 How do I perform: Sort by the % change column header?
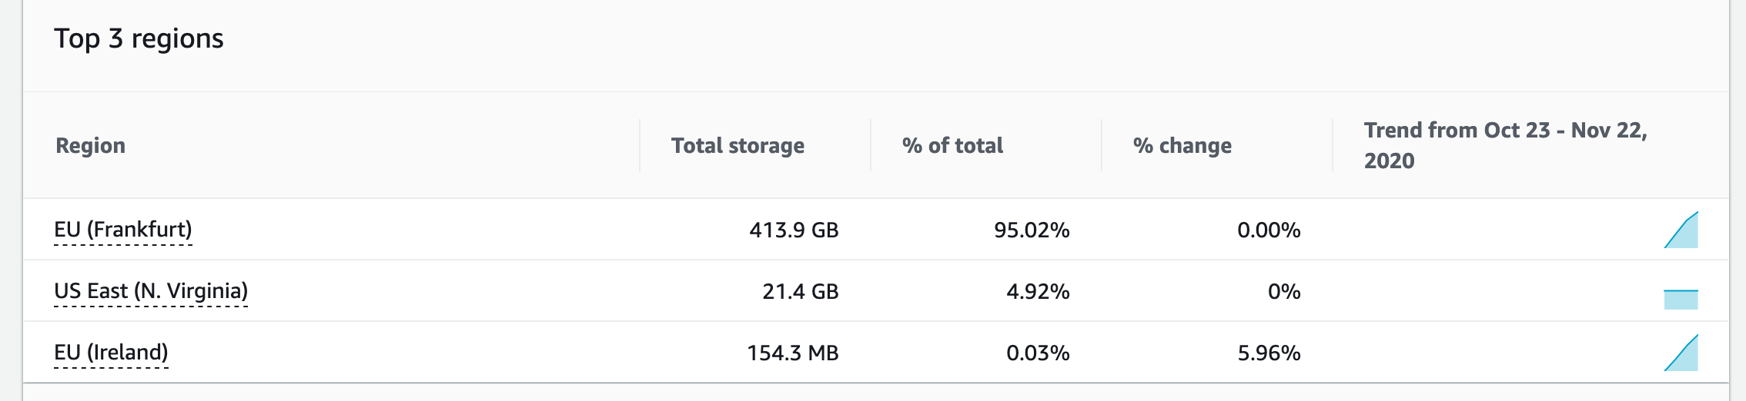pyautogui.click(x=1182, y=145)
